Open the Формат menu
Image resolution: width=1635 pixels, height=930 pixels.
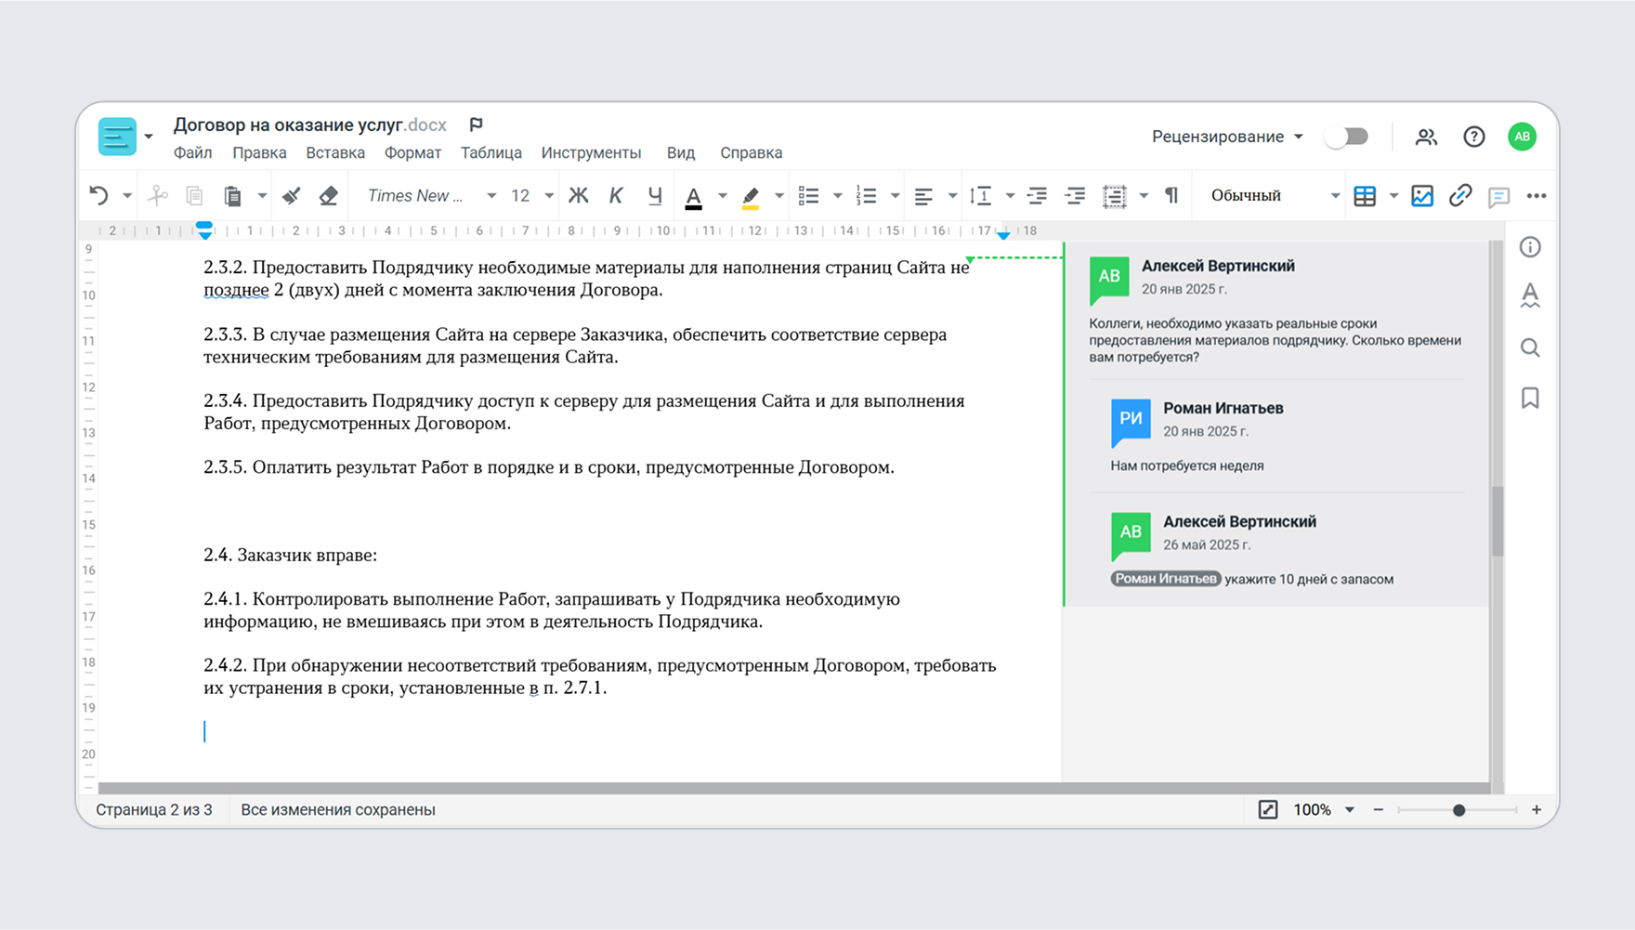pos(412,152)
